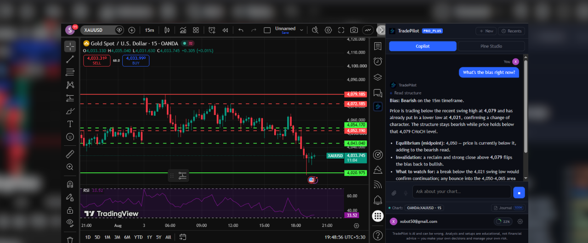This screenshot has width=588, height=243.
Task: Take a chart snapshot with camera
Action: click(354, 30)
